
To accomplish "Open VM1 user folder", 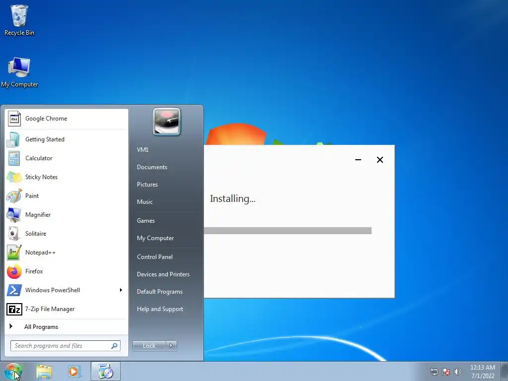I will tap(142, 150).
